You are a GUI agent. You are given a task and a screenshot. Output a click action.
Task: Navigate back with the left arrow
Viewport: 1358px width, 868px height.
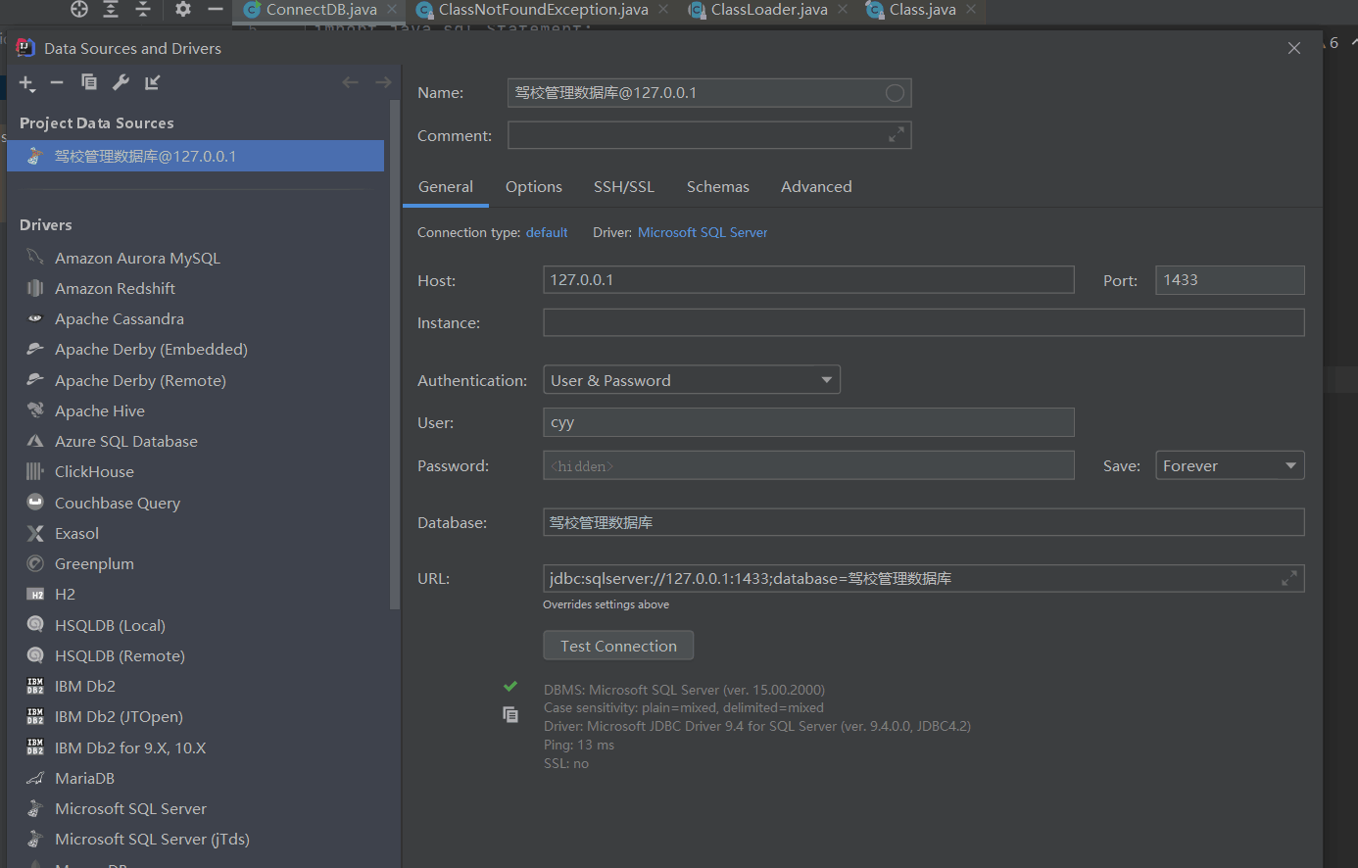click(x=350, y=82)
